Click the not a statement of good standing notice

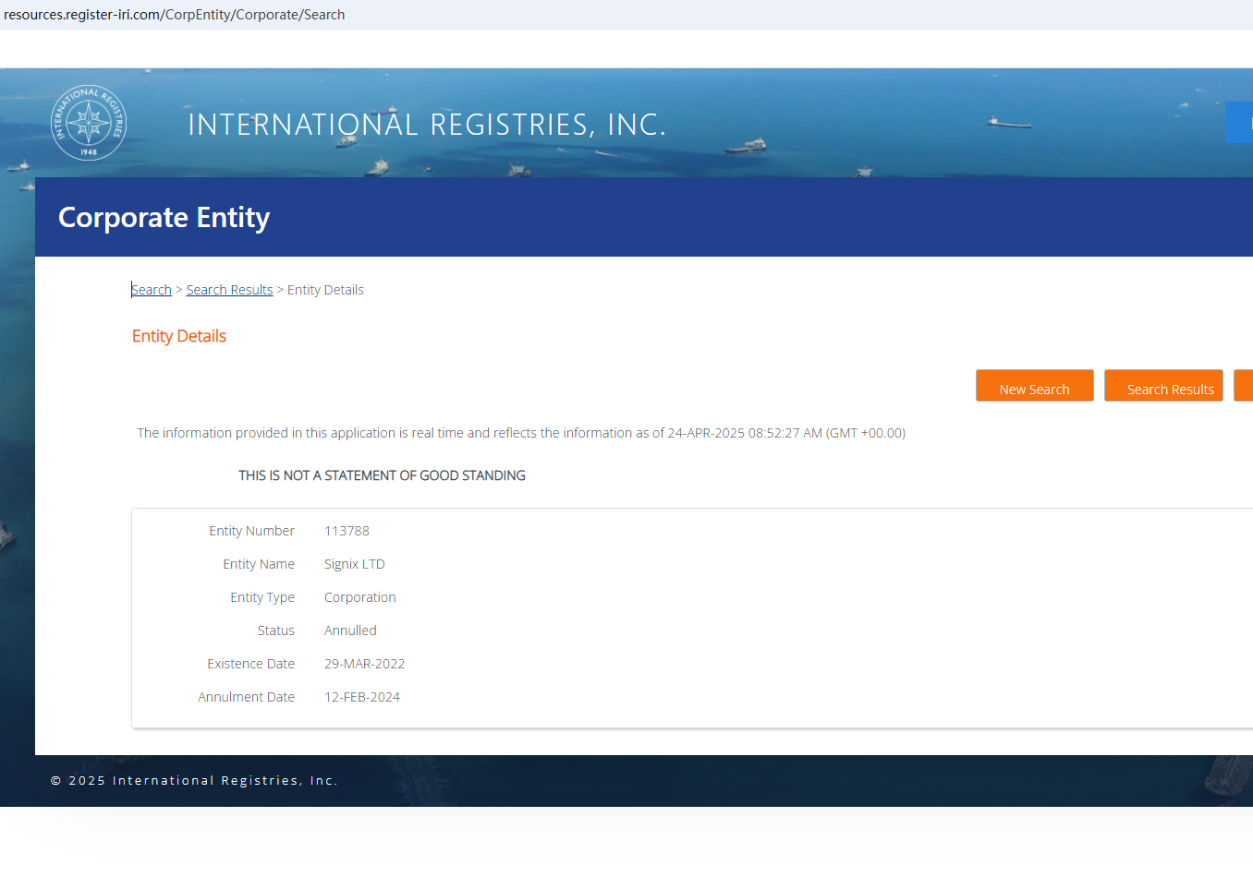[382, 475]
